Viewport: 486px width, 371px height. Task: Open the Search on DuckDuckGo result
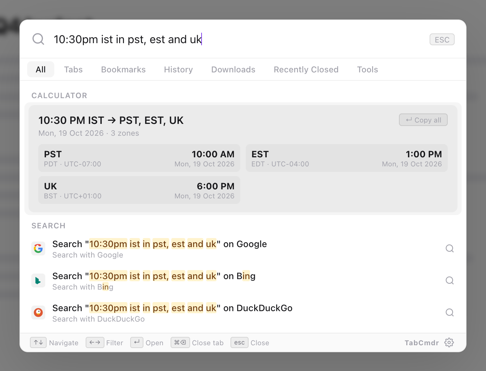(243, 313)
